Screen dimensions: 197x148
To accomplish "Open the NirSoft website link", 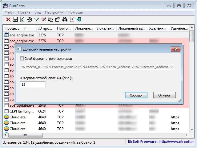I will 177,142.
